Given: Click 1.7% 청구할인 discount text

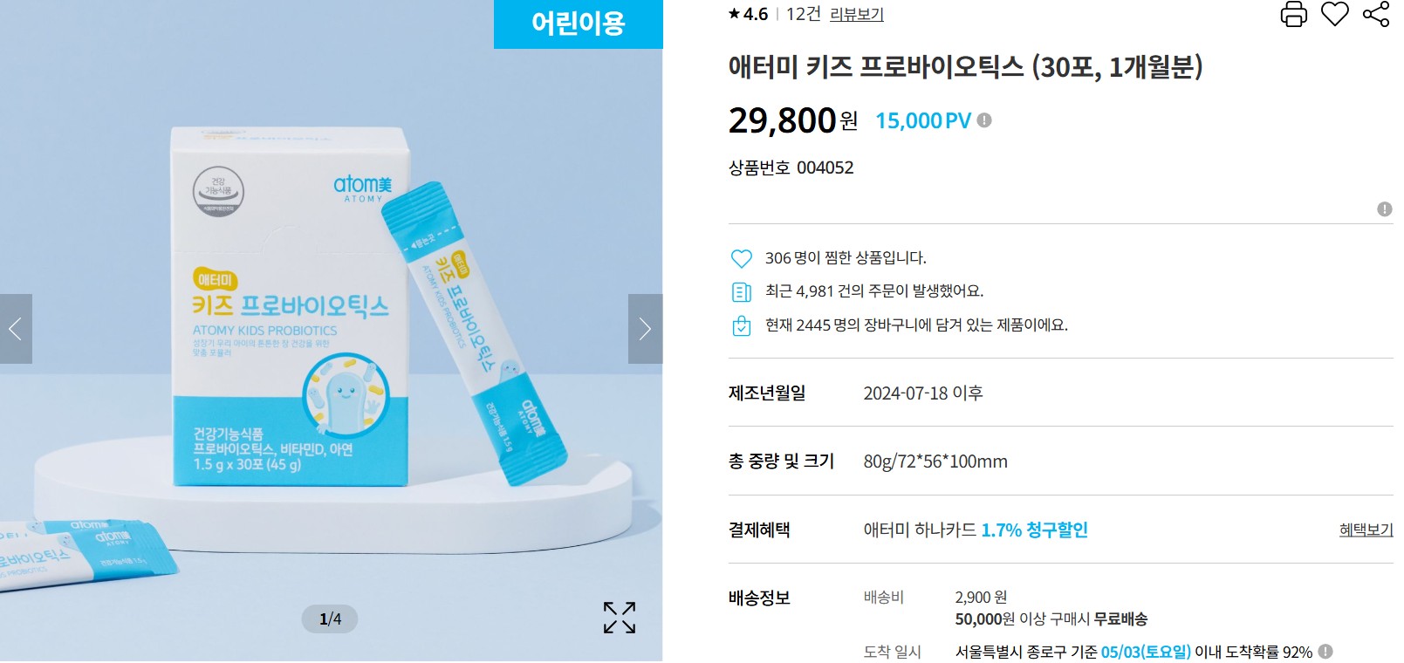Looking at the screenshot, I should click(1035, 530).
